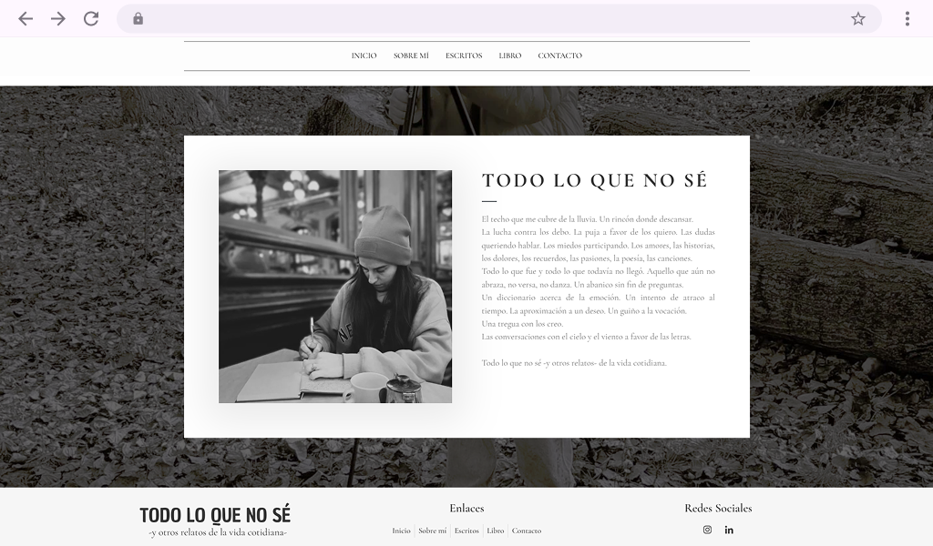933x546 pixels.
Task: Bookmark this page with the star icon
Action: coord(857,17)
